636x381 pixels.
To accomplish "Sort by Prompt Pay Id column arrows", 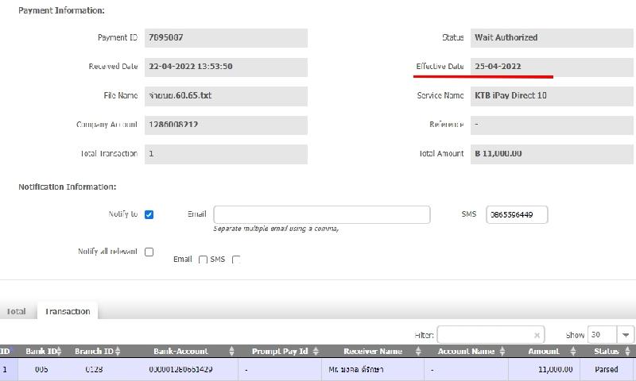I will click(316, 351).
